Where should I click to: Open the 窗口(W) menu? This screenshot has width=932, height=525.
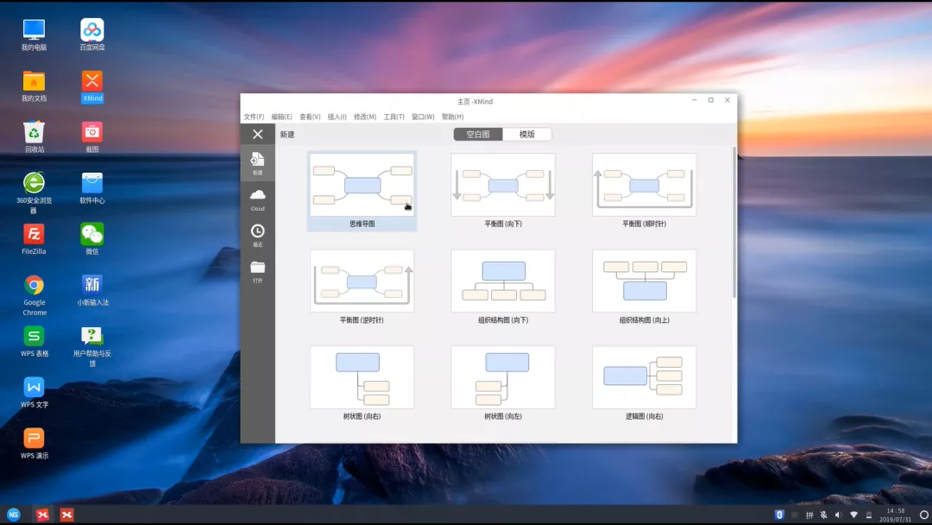click(423, 117)
